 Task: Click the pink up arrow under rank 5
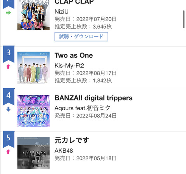tap(8, 152)
